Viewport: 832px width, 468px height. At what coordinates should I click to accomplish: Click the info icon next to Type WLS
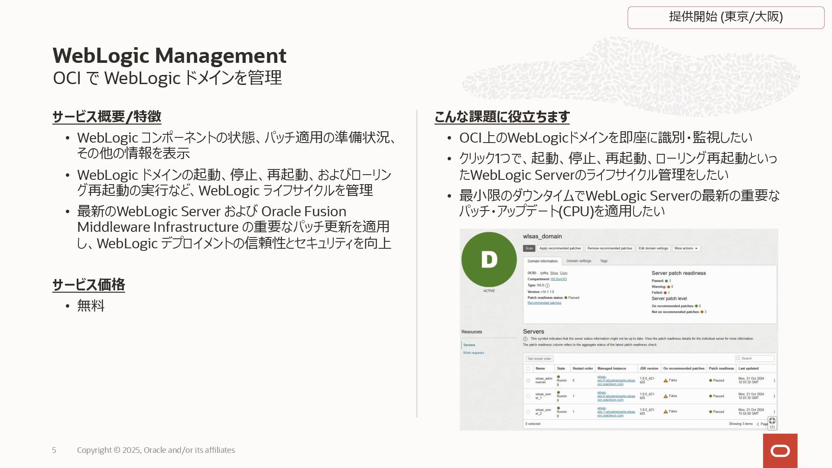click(x=547, y=286)
